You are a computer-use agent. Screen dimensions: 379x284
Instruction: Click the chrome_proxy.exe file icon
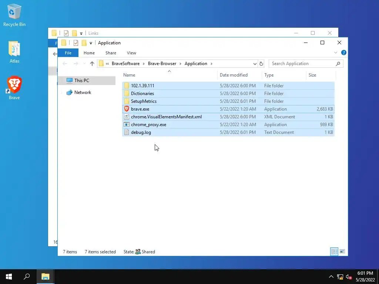coord(127,125)
